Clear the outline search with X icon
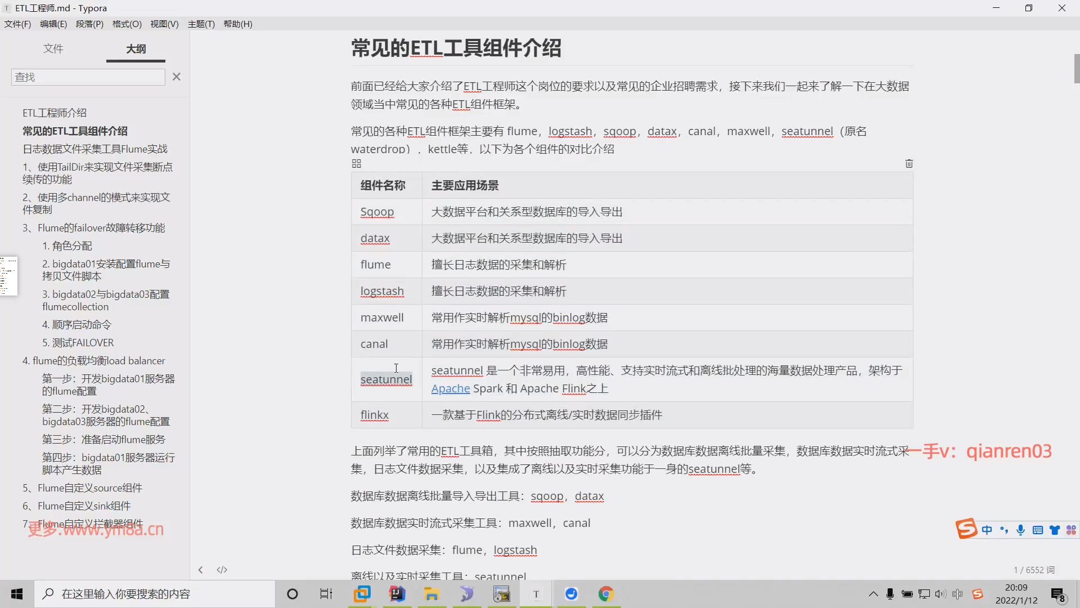 pos(177,77)
